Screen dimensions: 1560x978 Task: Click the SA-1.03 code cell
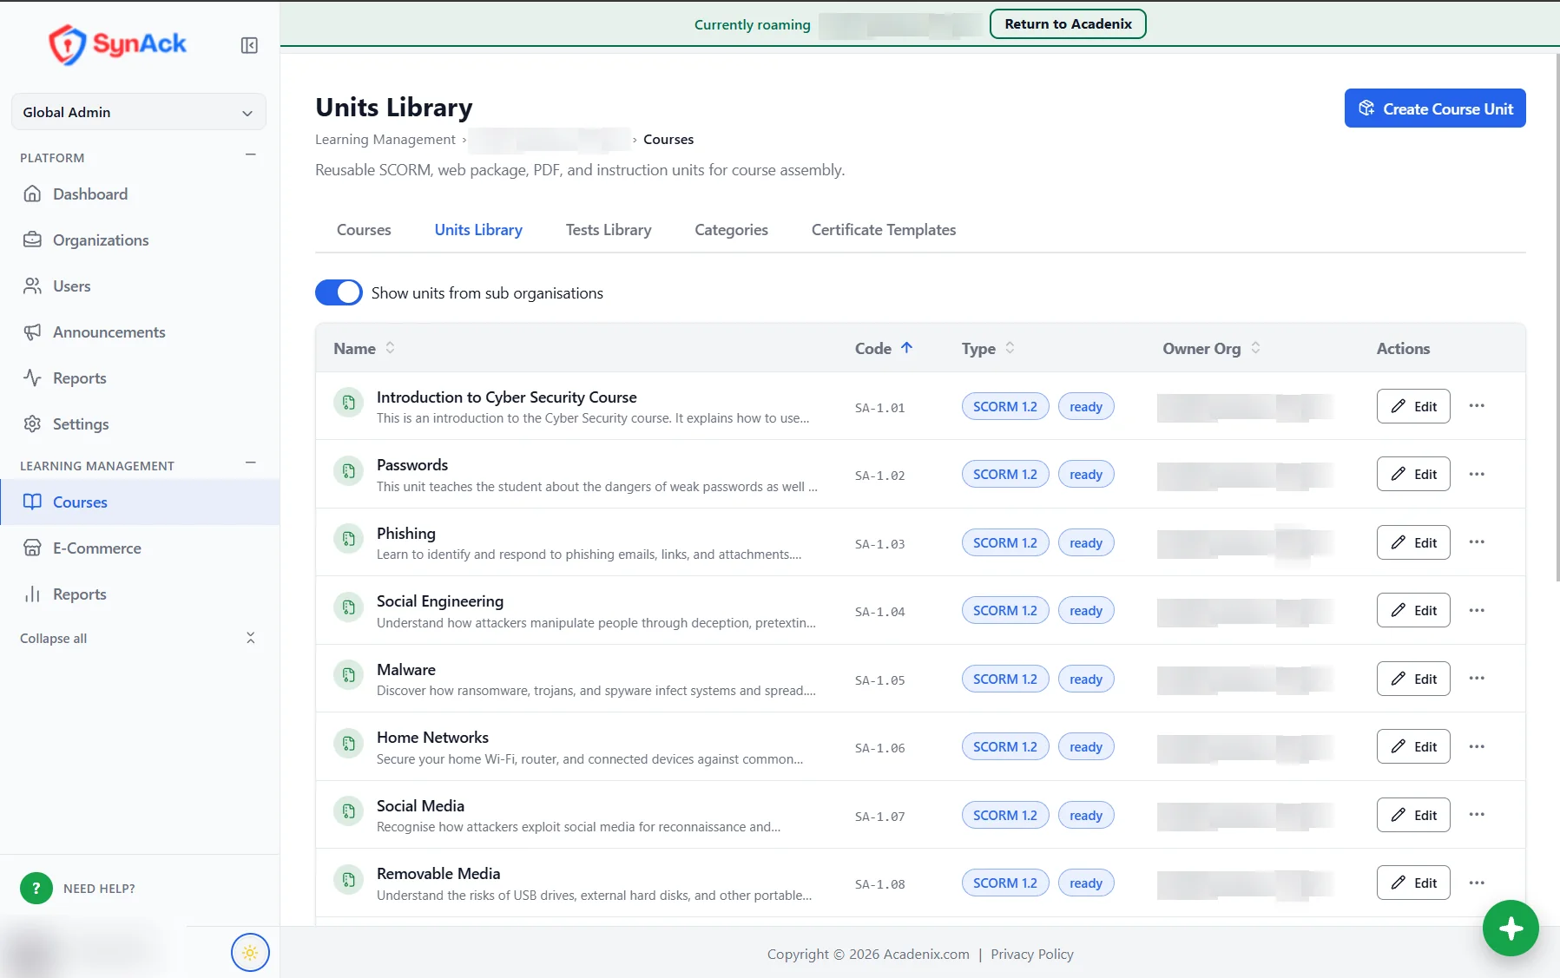879,544
